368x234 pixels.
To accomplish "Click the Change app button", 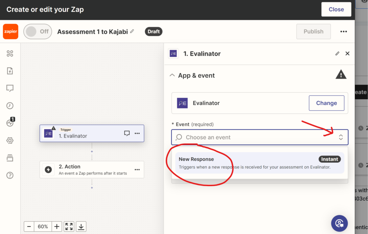I will click(x=326, y=103).
